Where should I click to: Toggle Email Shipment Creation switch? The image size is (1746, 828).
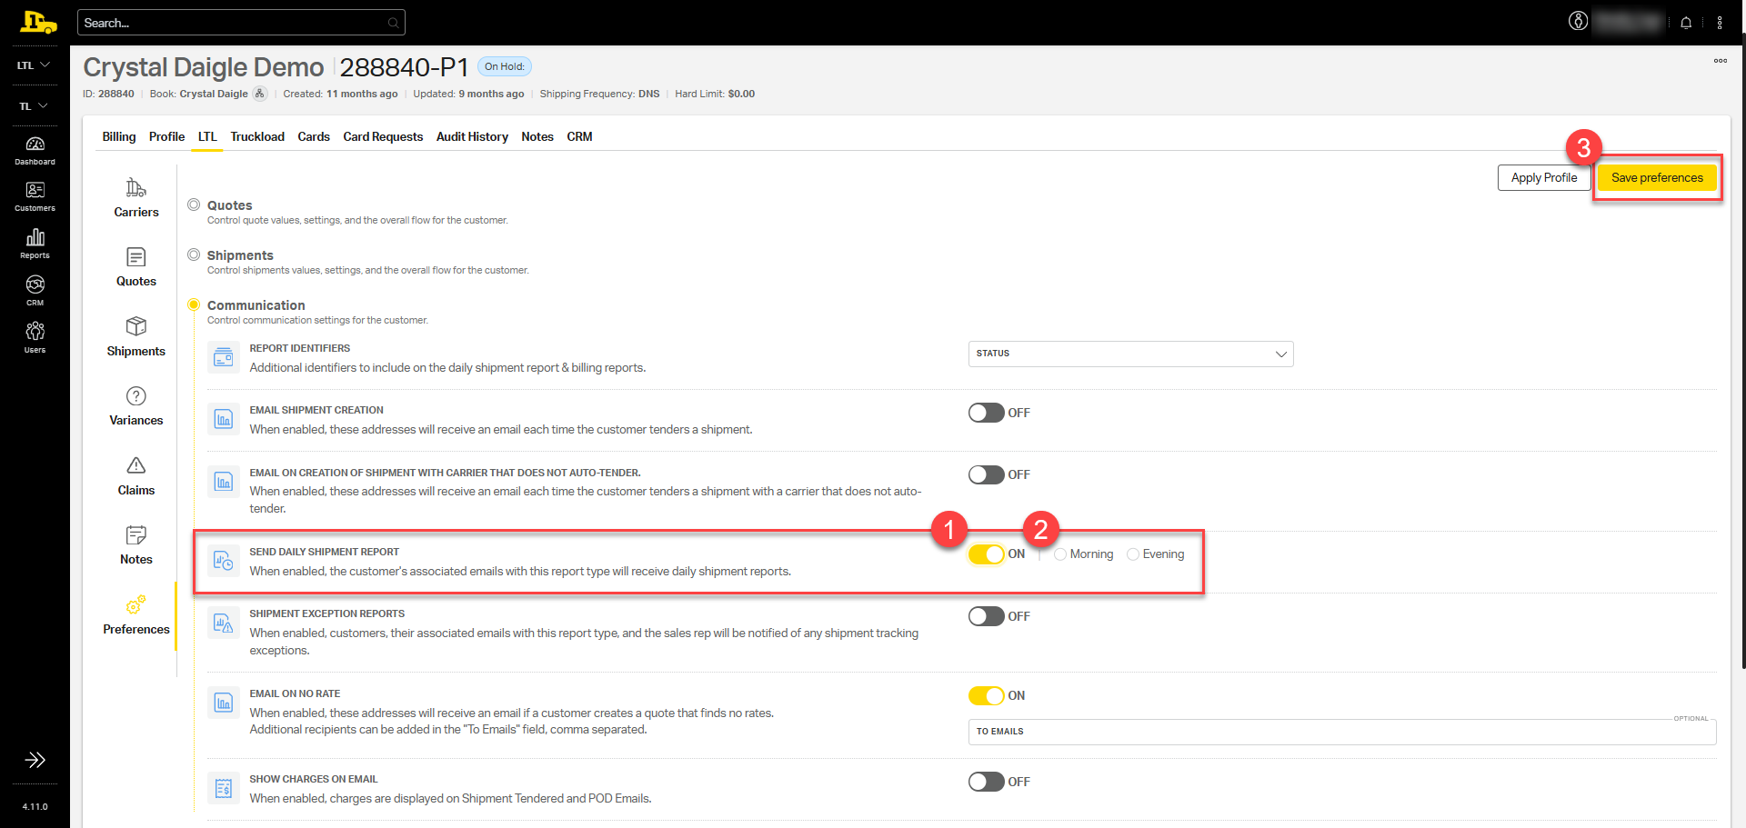[986, 413]
